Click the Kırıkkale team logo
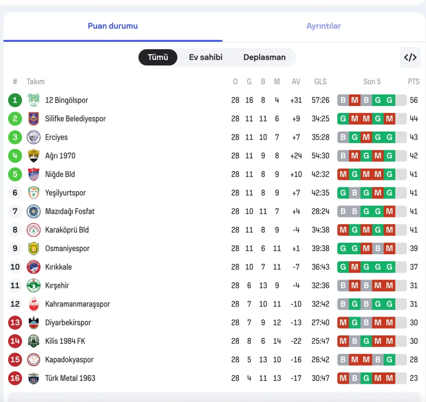426x402 pixels. [34, 267]
